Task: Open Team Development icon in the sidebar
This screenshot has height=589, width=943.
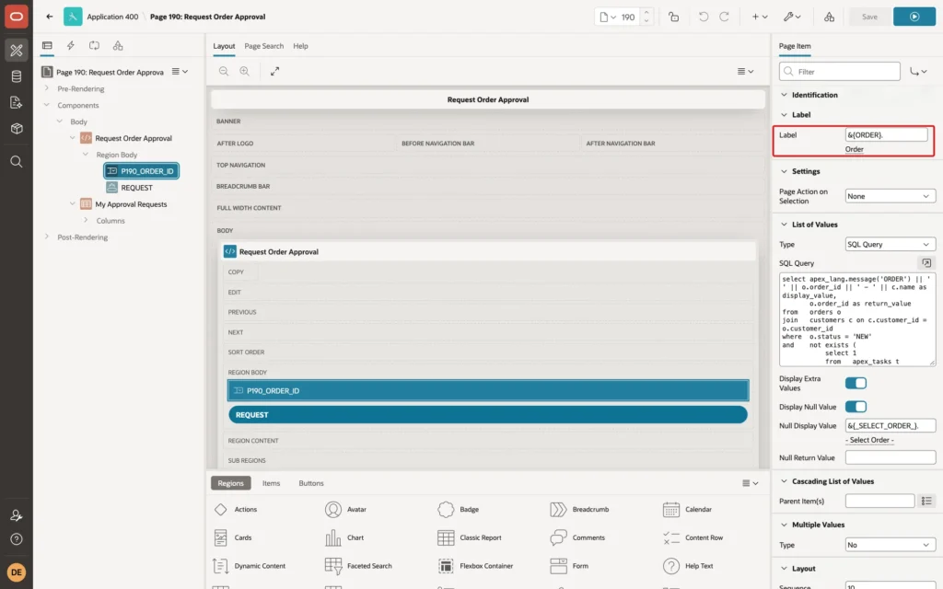Action: point(17,102)
